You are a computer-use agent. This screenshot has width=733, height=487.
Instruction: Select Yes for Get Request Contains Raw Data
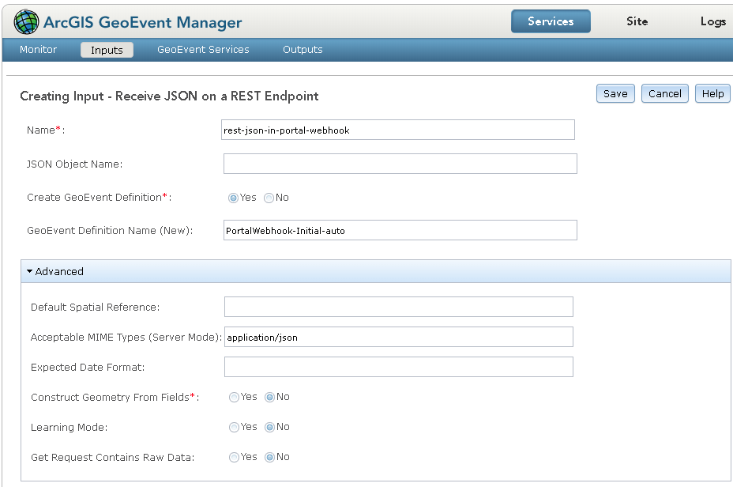pos(235,457)
